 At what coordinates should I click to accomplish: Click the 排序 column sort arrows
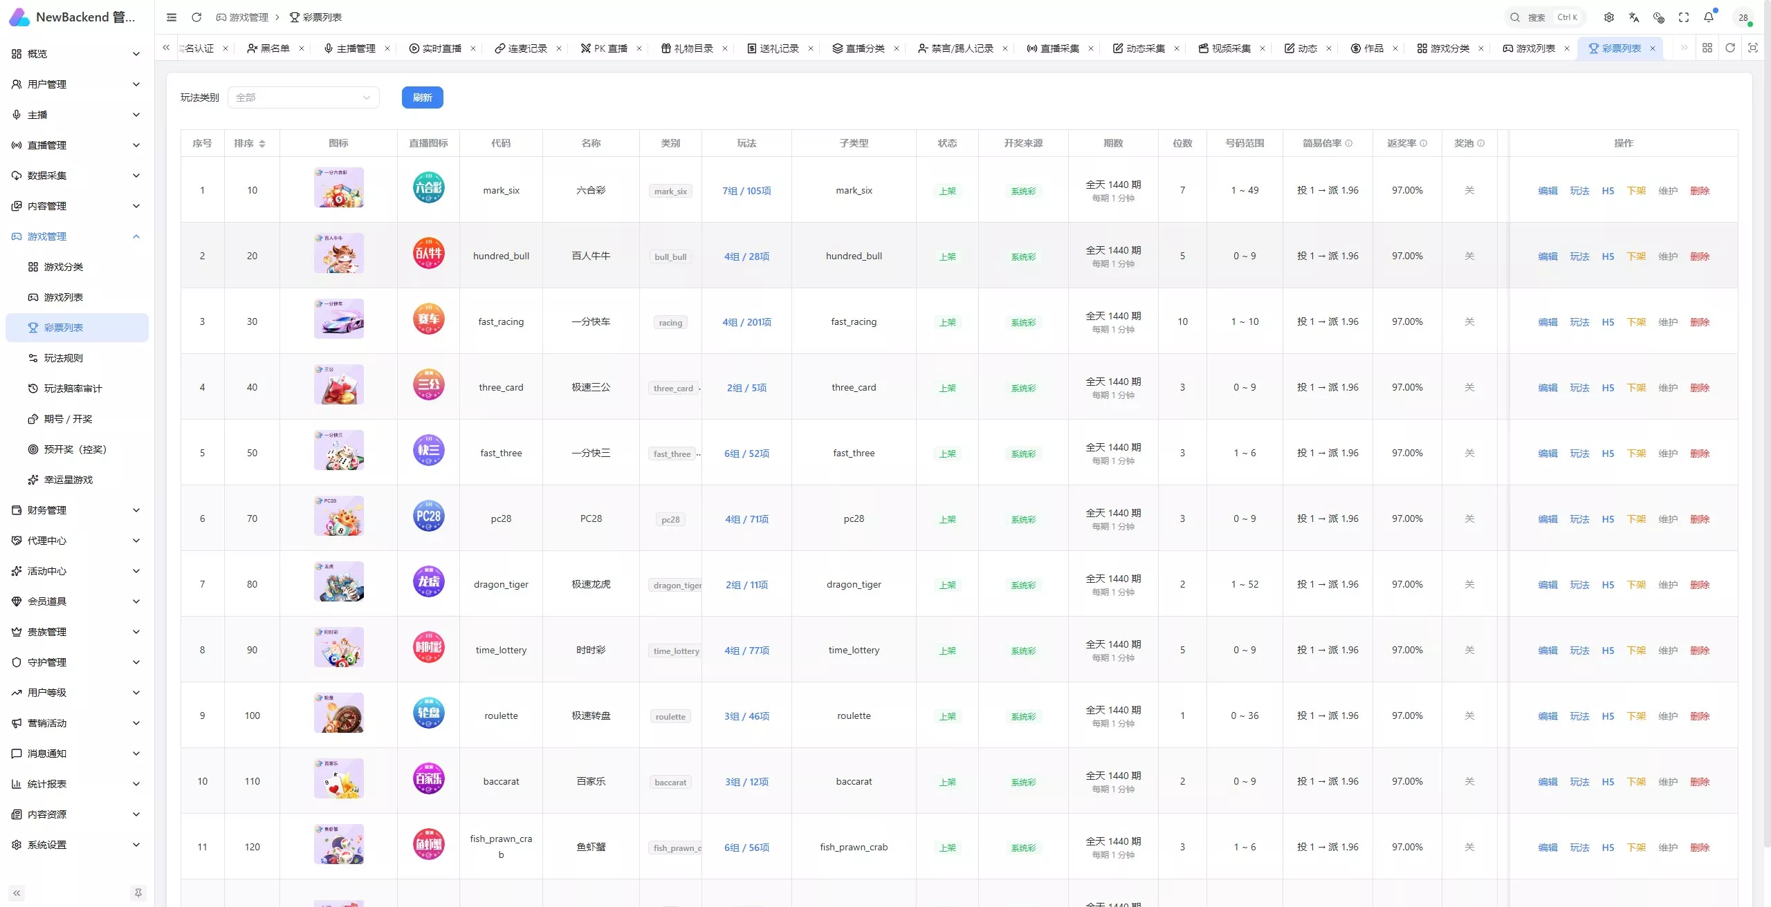[262, 144]
